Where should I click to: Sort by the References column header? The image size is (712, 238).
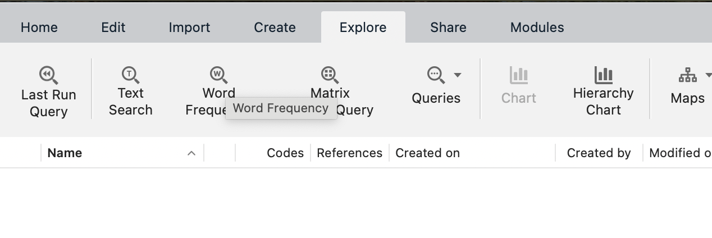click(x=349, y=153)
